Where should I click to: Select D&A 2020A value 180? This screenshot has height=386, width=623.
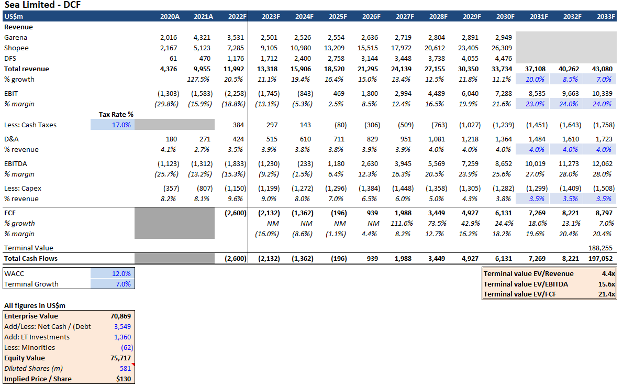pos(171,139)
